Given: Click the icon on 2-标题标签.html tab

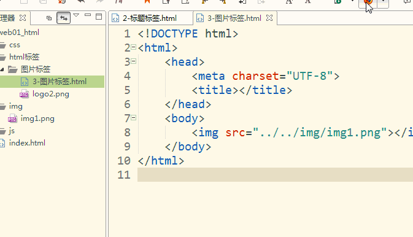Looking at the screenshot, I should click(x=115, y=18).
